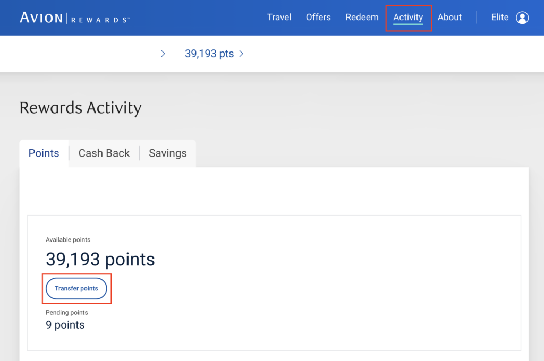Go to the Offers menu item
The height and width of the screenshot is (361, 544).
click(318, 18)
